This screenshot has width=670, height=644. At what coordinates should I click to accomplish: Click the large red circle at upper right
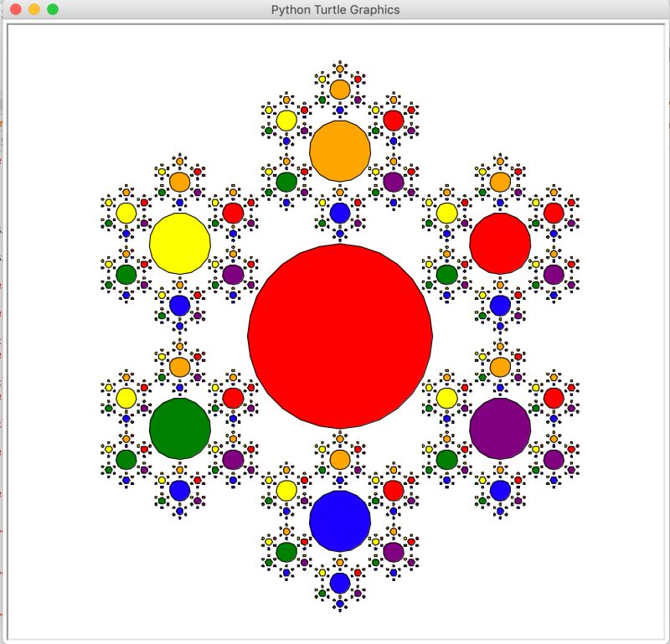[x=501, y=245]
